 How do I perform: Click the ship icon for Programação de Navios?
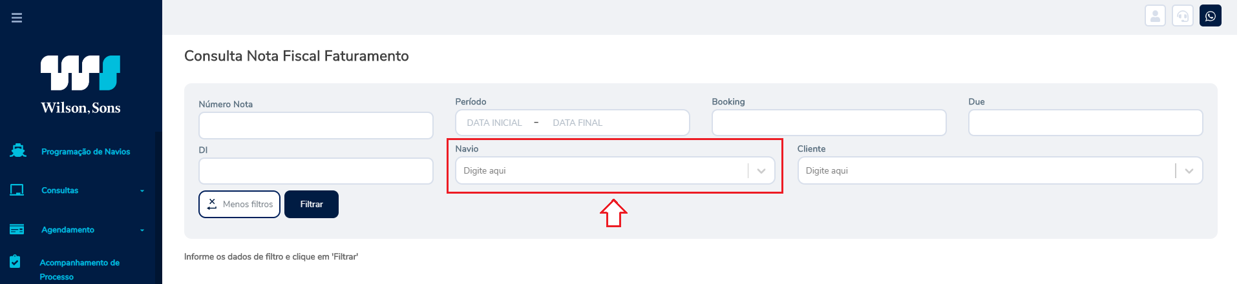[18, 150]
